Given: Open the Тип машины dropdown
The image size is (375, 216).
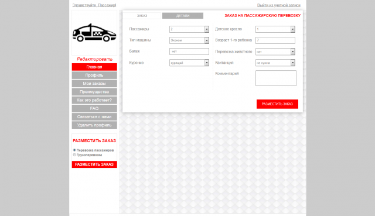Looking at the screenshot, I should (x=189, y=40).
